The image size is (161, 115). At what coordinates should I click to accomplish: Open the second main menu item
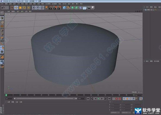[x=6, y=4]
